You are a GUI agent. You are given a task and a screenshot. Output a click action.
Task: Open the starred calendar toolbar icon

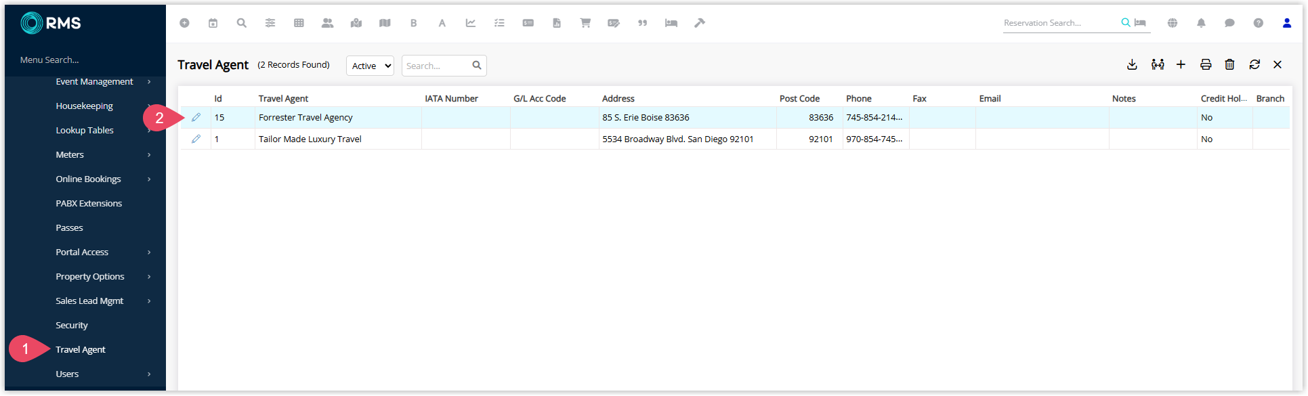coord(213,23)
